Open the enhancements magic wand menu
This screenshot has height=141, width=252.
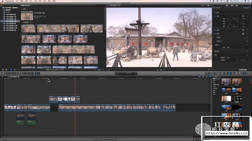click(x=207, y=73)
